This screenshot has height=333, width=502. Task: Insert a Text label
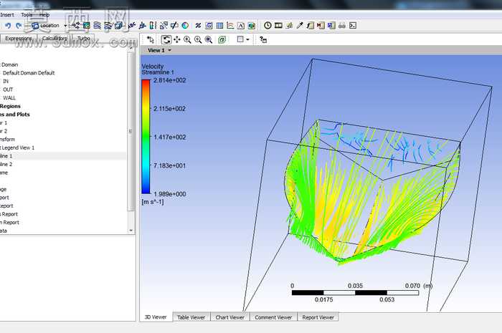tap(131, 26)
